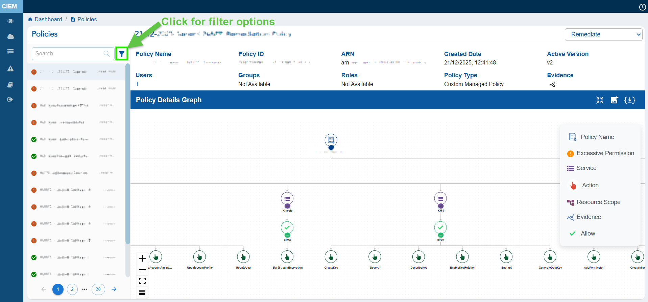
Task: Open the eye icon in left sidebar
Action: click(x=10, y=21)
